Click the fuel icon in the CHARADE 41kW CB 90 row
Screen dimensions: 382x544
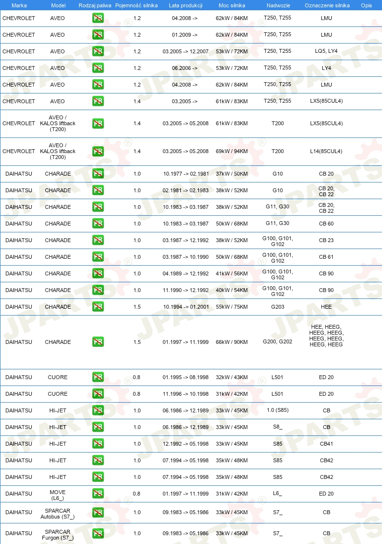point(98,273)
